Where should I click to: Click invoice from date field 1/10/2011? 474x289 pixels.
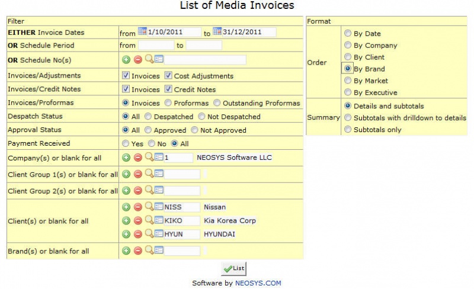pos(174,32)
